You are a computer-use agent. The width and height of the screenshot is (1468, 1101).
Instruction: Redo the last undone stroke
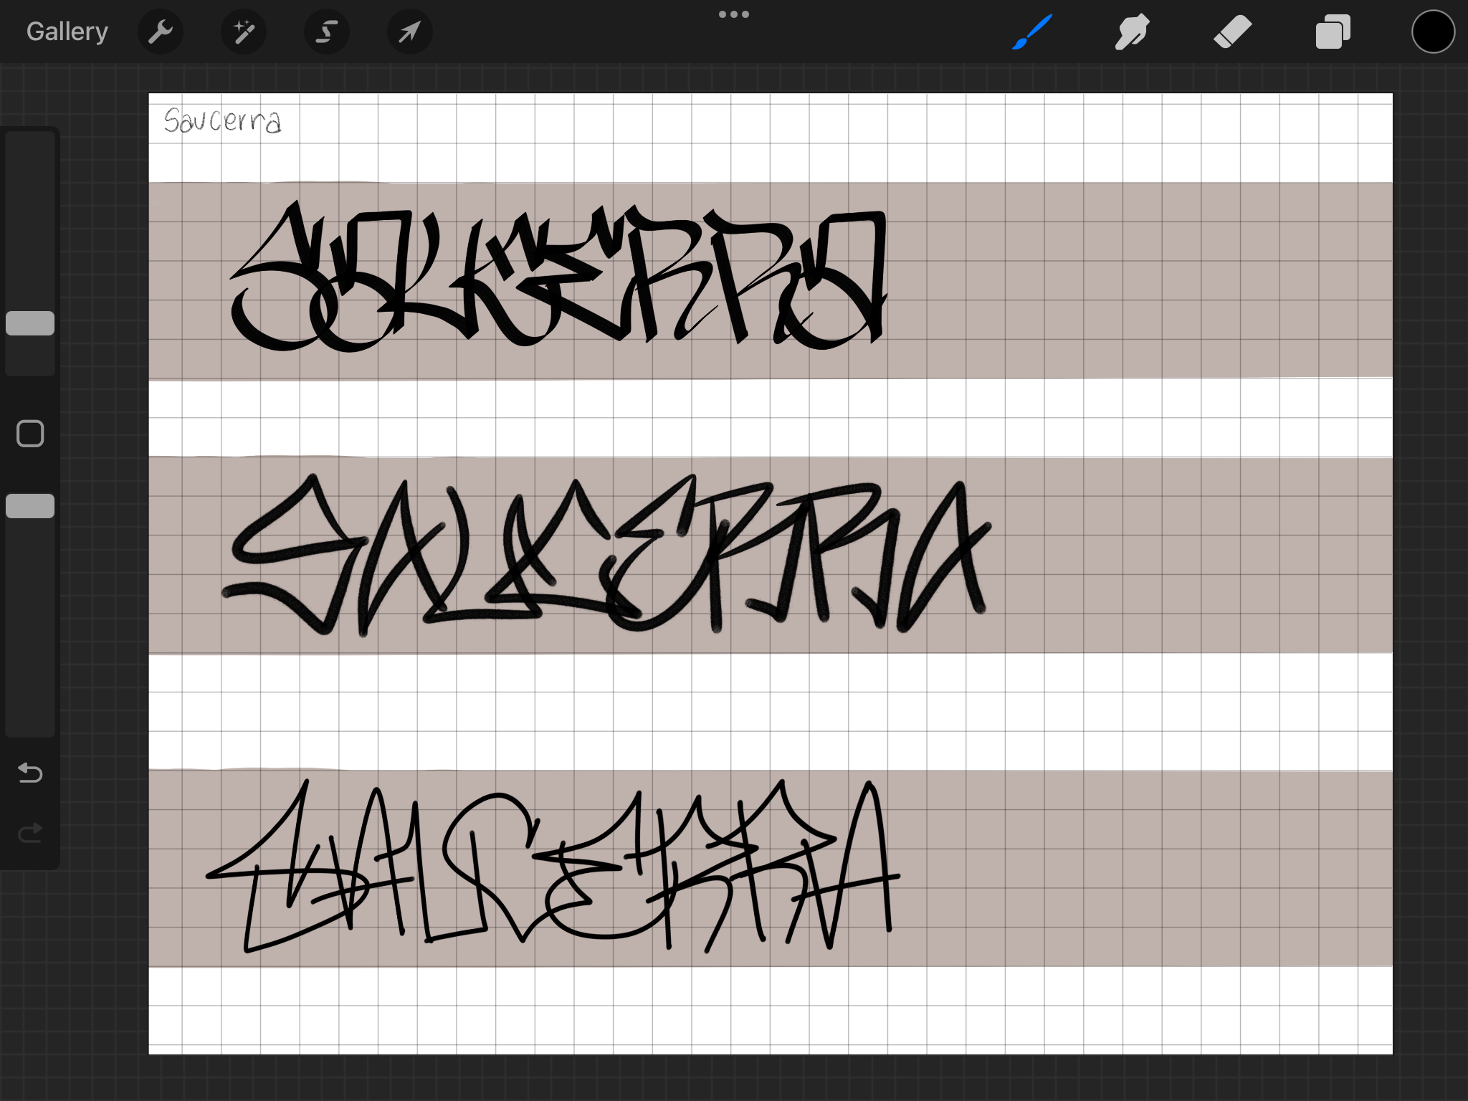(x=30, y=832)
